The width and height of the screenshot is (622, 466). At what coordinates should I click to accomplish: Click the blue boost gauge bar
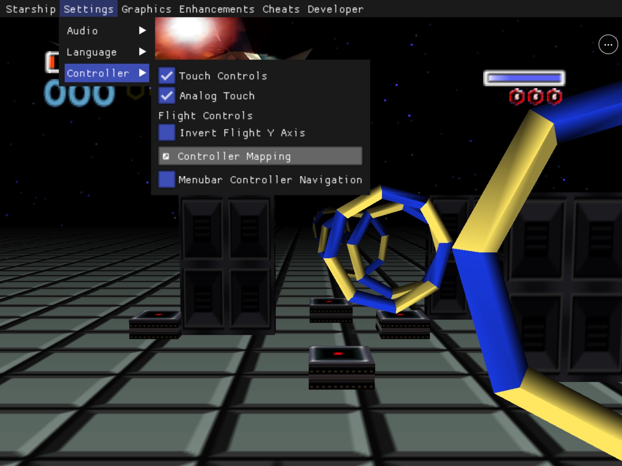tap(524, 78)
